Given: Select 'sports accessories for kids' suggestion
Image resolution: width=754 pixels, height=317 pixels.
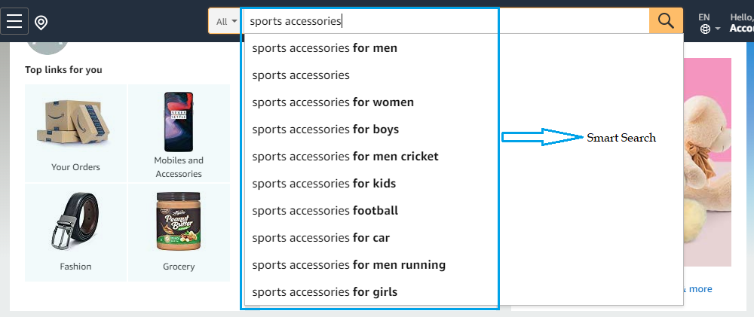Looking at the screenshot, I should pyautogui.click(x=323, y=184).
